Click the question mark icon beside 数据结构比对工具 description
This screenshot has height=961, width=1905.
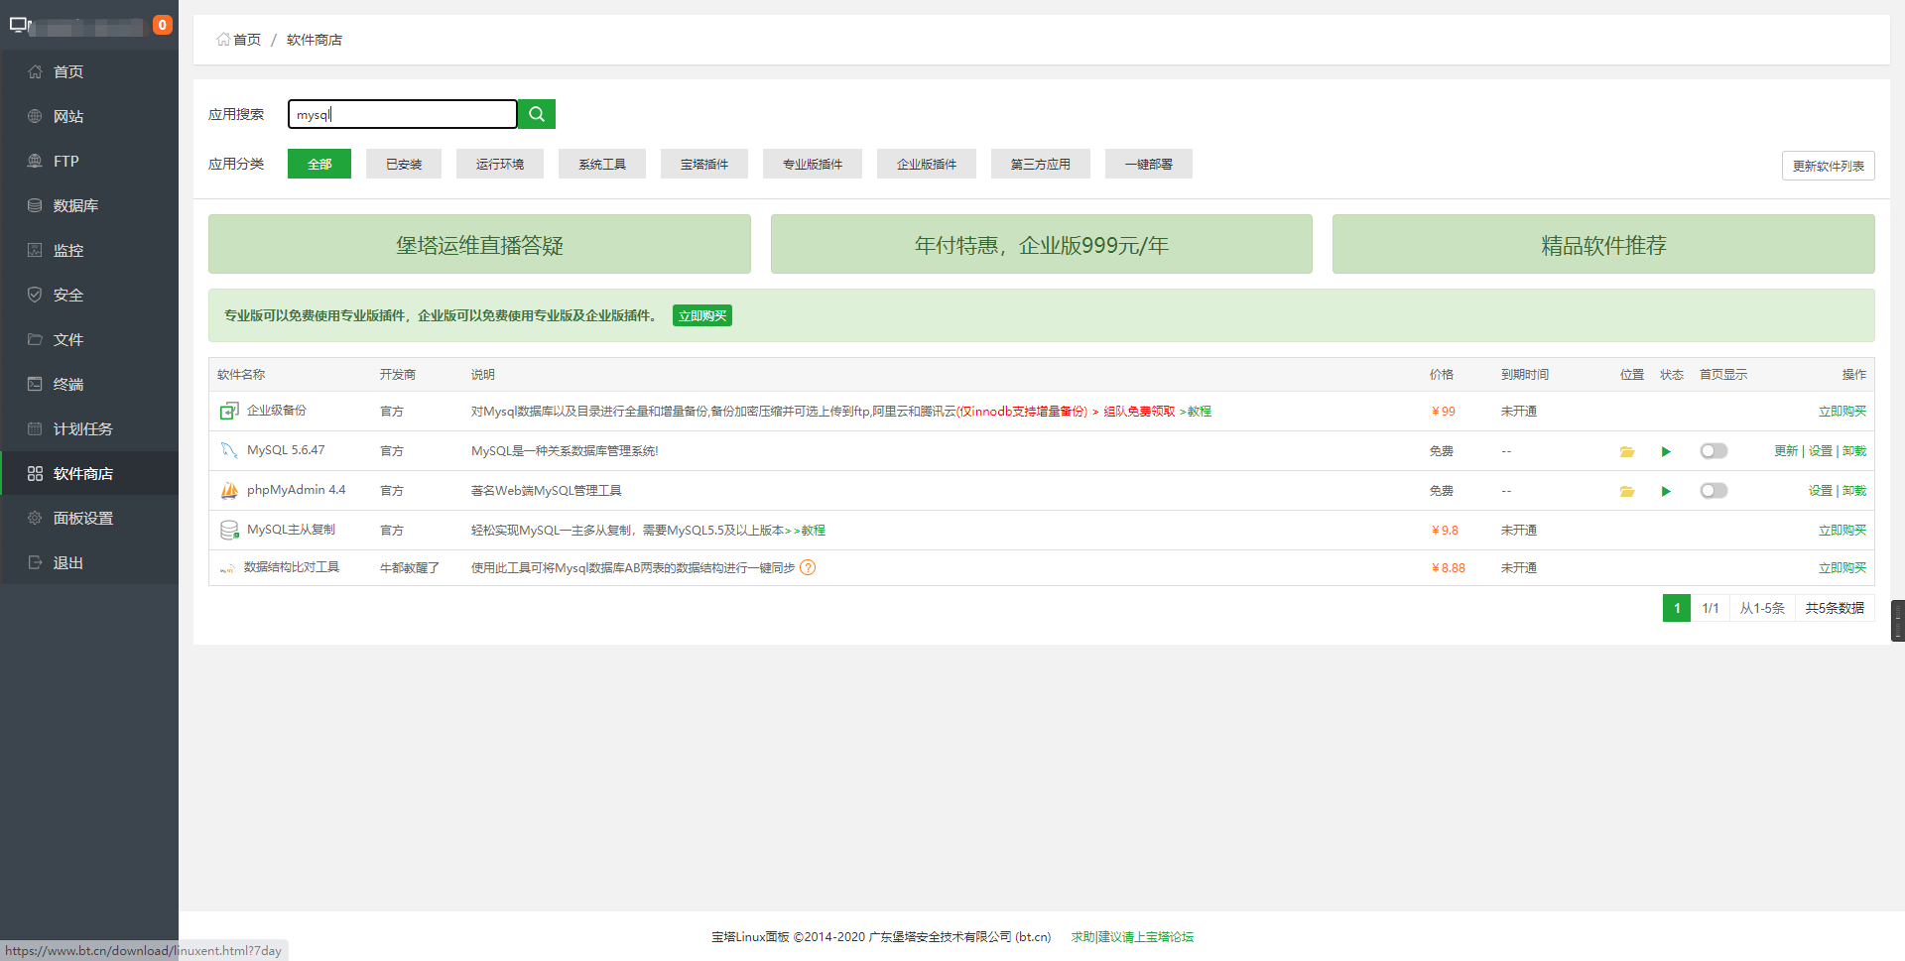[x=808, y=567]
